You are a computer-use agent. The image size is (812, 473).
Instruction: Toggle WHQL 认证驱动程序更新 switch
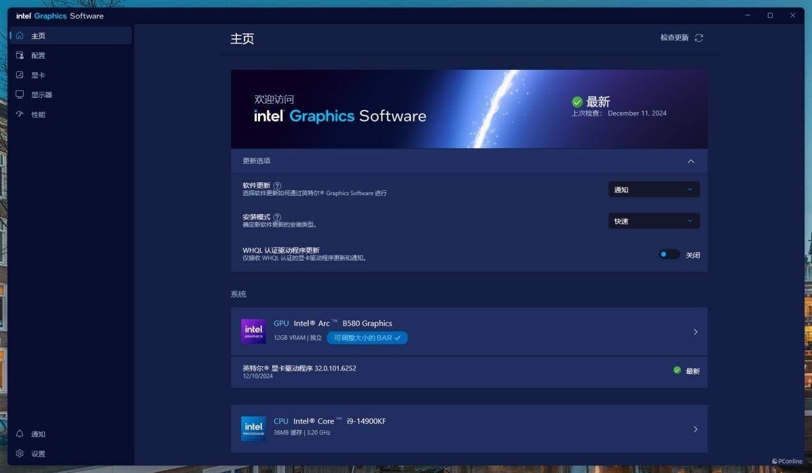point(669,255)
